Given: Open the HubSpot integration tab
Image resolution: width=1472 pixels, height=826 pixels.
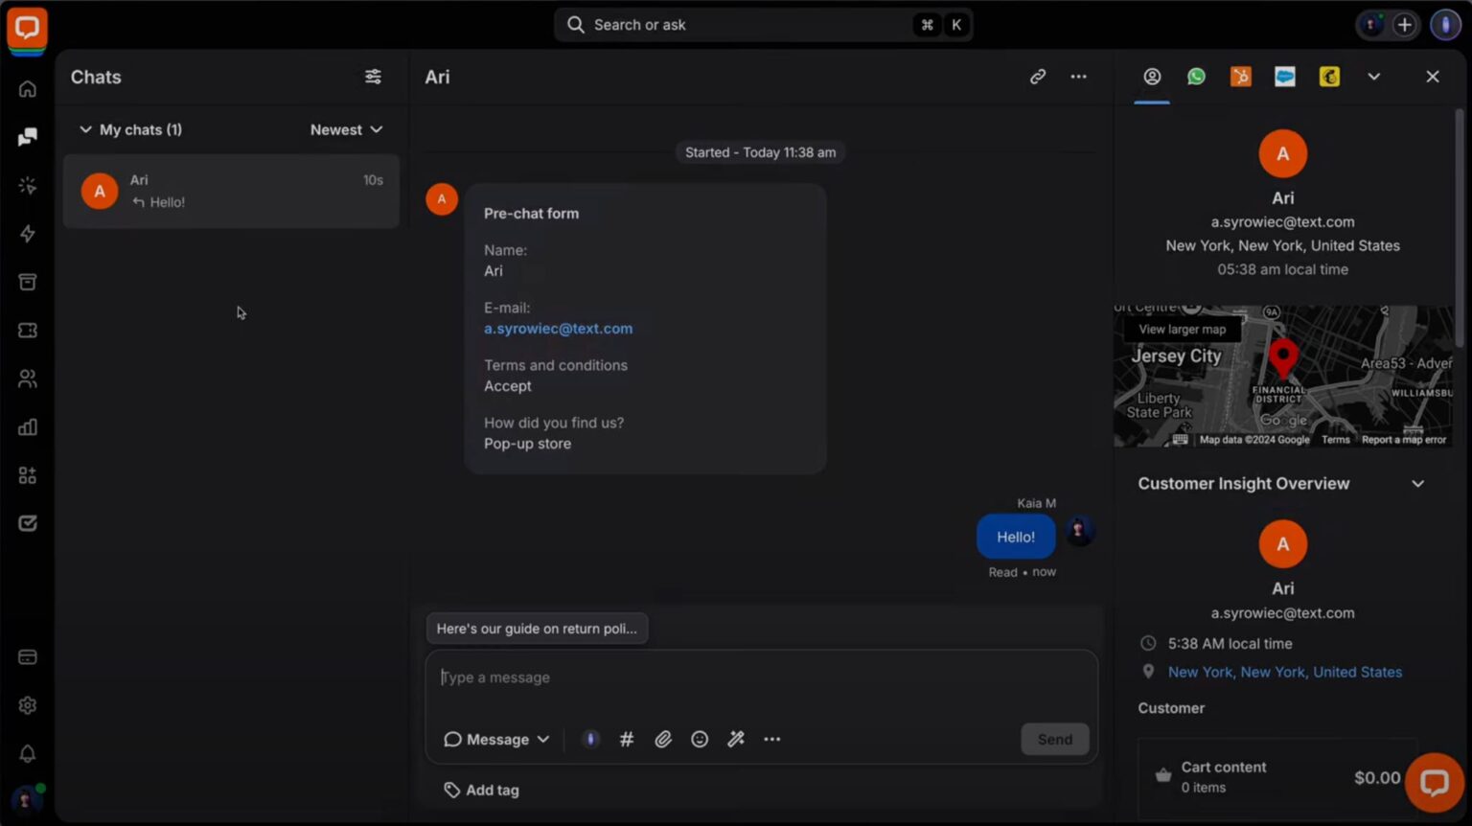Looking at the screenshot, I should pos(1240,77).
